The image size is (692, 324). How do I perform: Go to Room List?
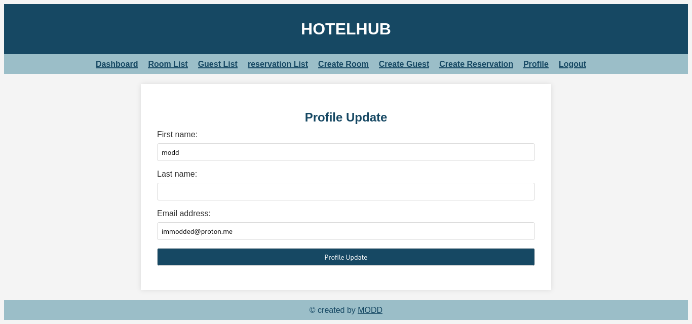click(168, 64)
